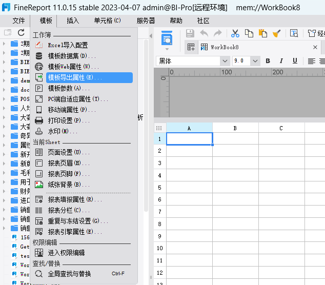Click the undo arrow icon
The height and width of the screenshot is (285, 325).
coord(204,33)
